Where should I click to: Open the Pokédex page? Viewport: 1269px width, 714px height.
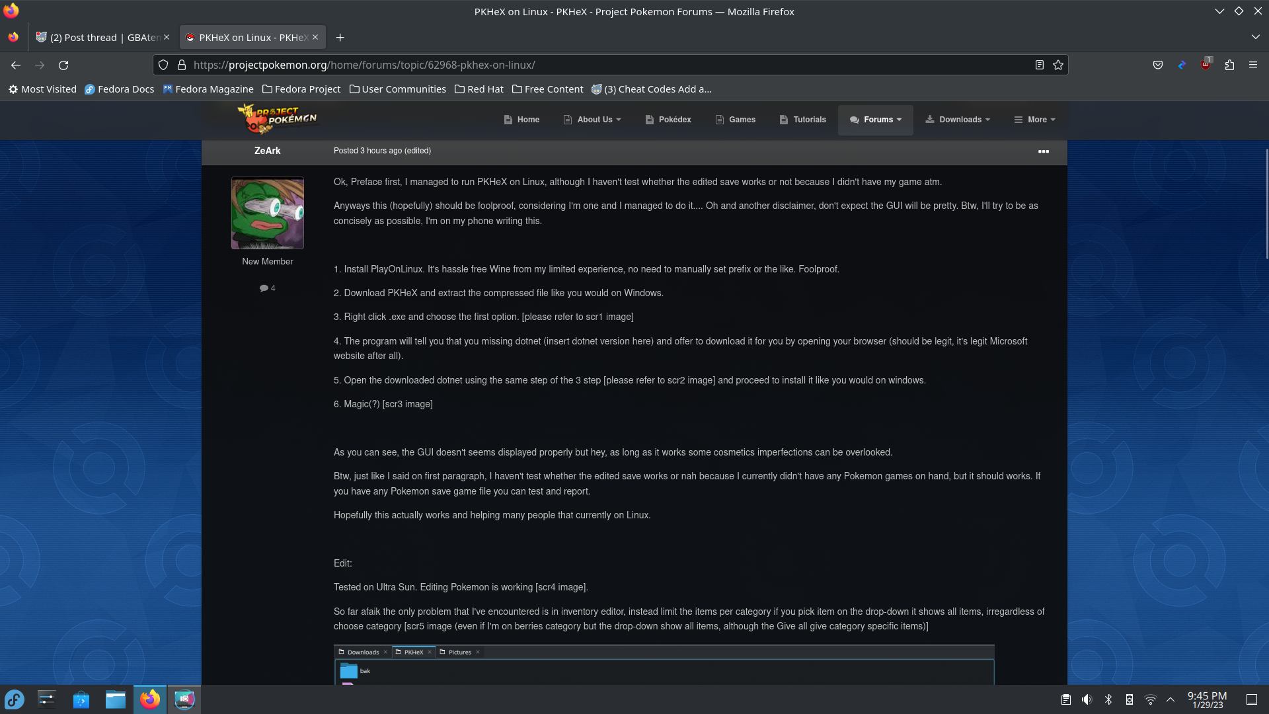668,120
